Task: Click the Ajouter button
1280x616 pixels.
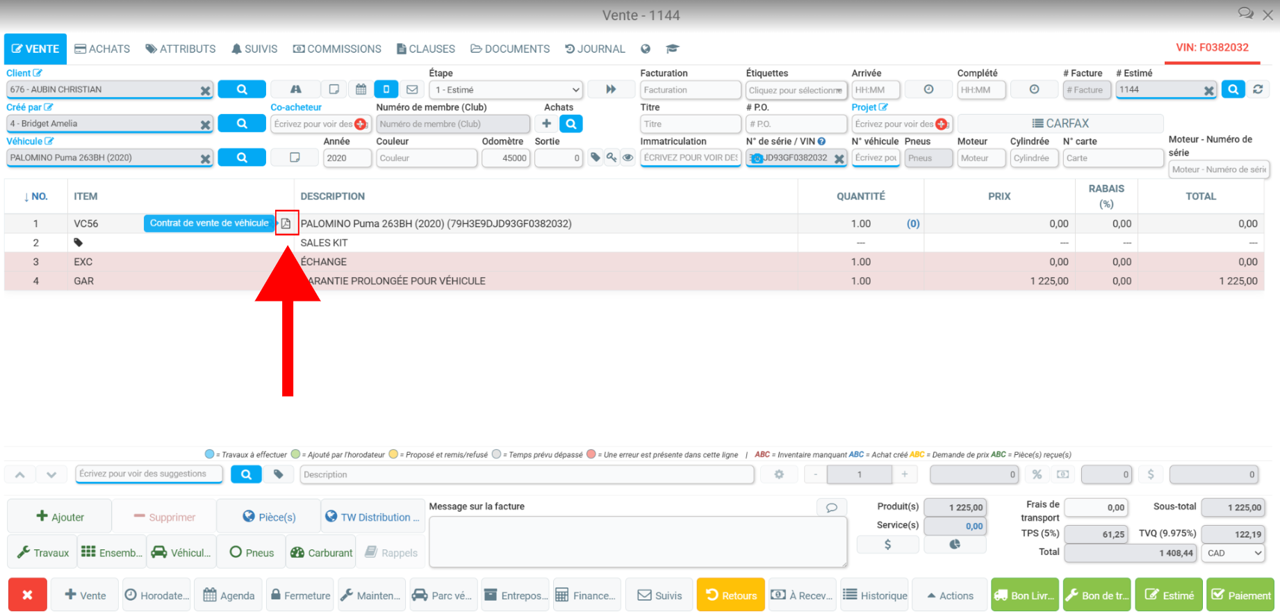Action: (x=60, y=517)
